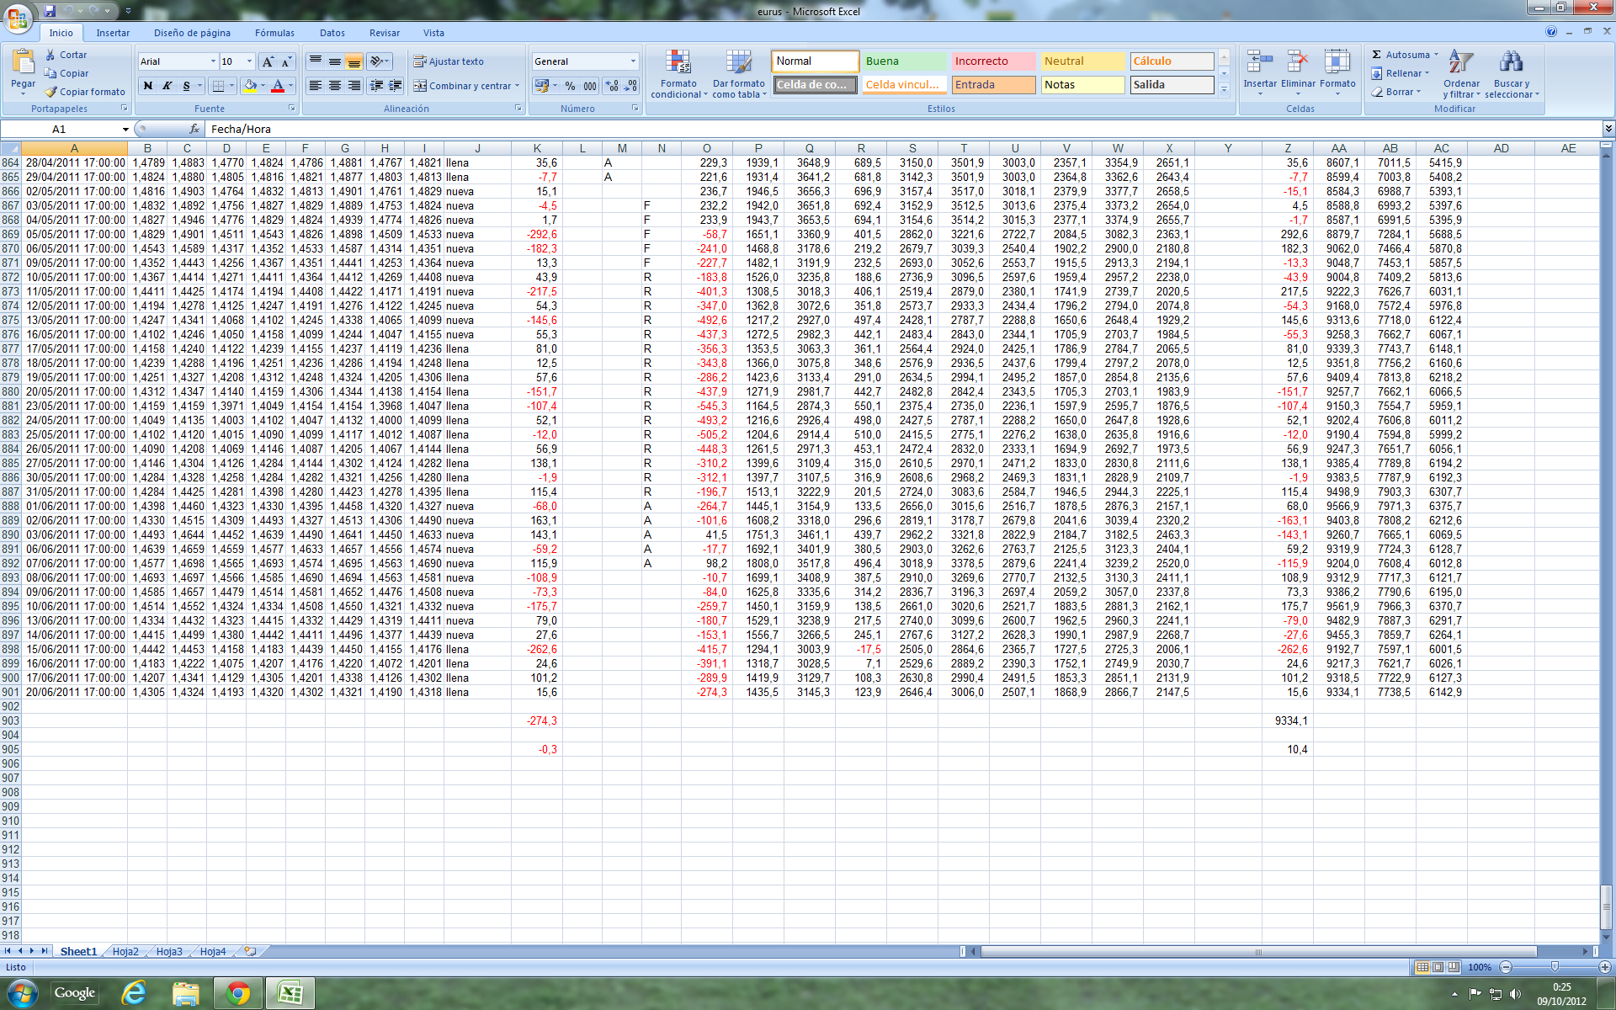This screenshot has width=1616, height=1010.
Task: Click the percent style icon
Action: click(x=570, y=86)
